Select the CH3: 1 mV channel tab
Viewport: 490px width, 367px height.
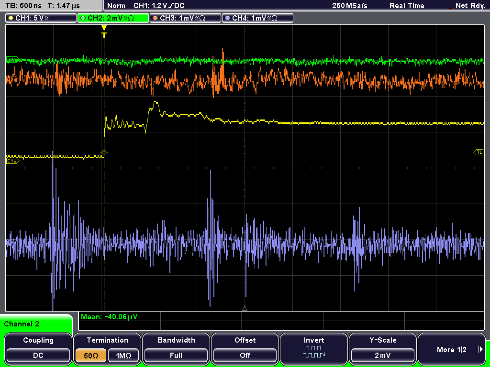185,18
